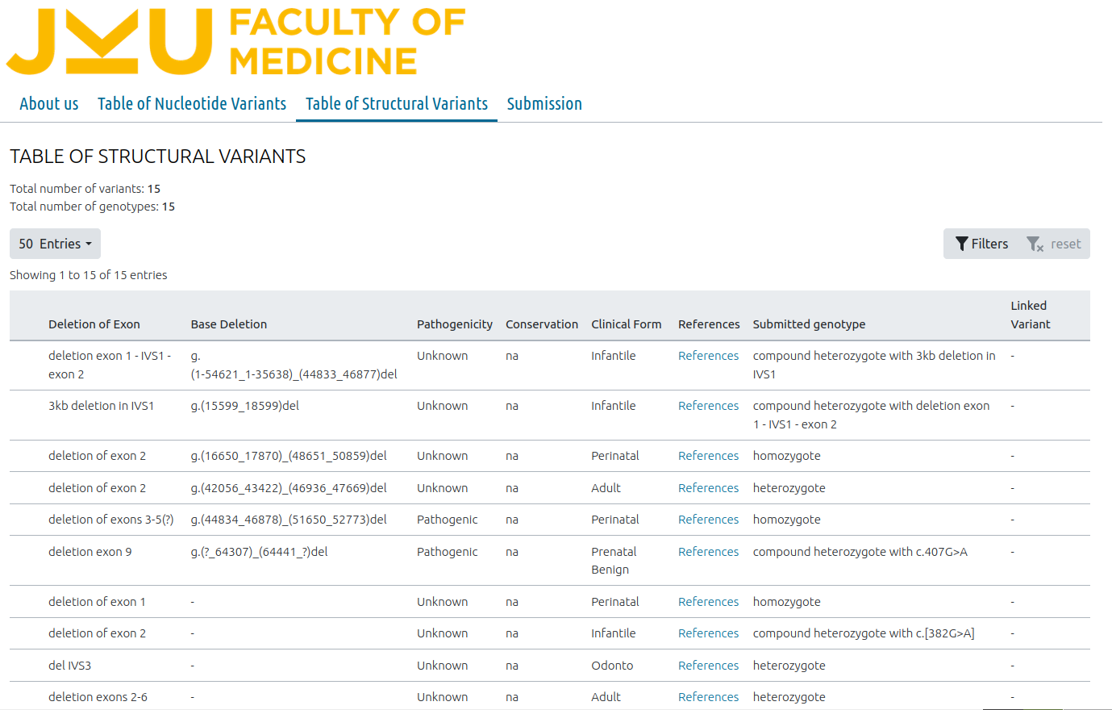The height and width of the screenshot is (710, 1112).
Task: Open References for deletion of exons 3-5(?)
Action: [708, 520]
